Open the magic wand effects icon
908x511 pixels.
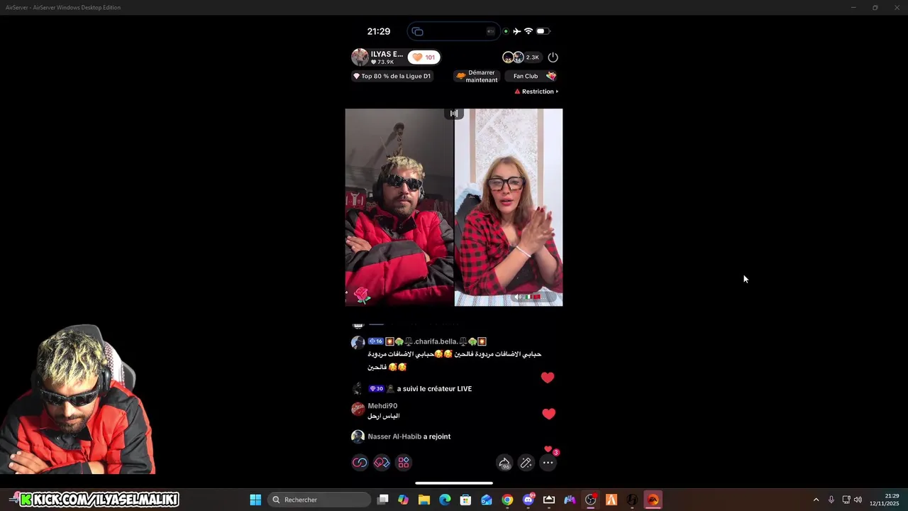tap(526, 463)
